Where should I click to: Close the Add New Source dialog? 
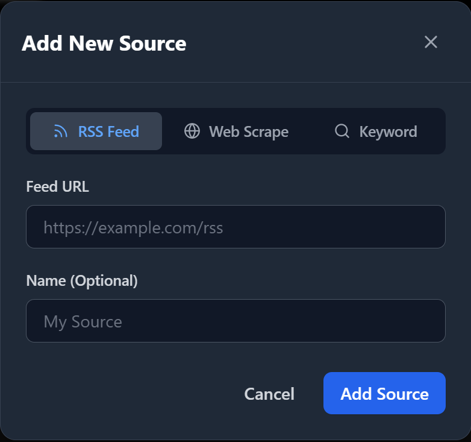[431, 42]
